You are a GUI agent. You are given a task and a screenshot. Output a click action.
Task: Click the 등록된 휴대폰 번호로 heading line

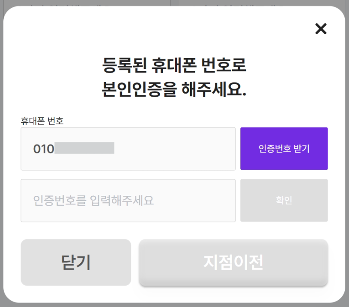click(174, 67)
